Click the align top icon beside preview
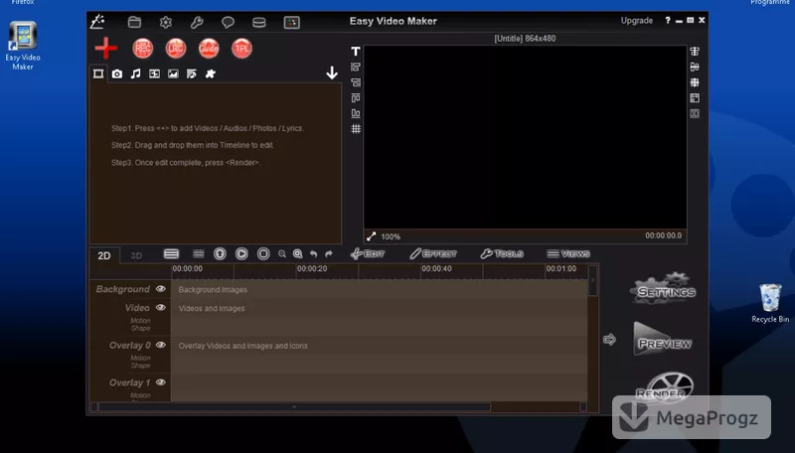Viewport: 795px width, 453px height. click(x=356, y=97)
